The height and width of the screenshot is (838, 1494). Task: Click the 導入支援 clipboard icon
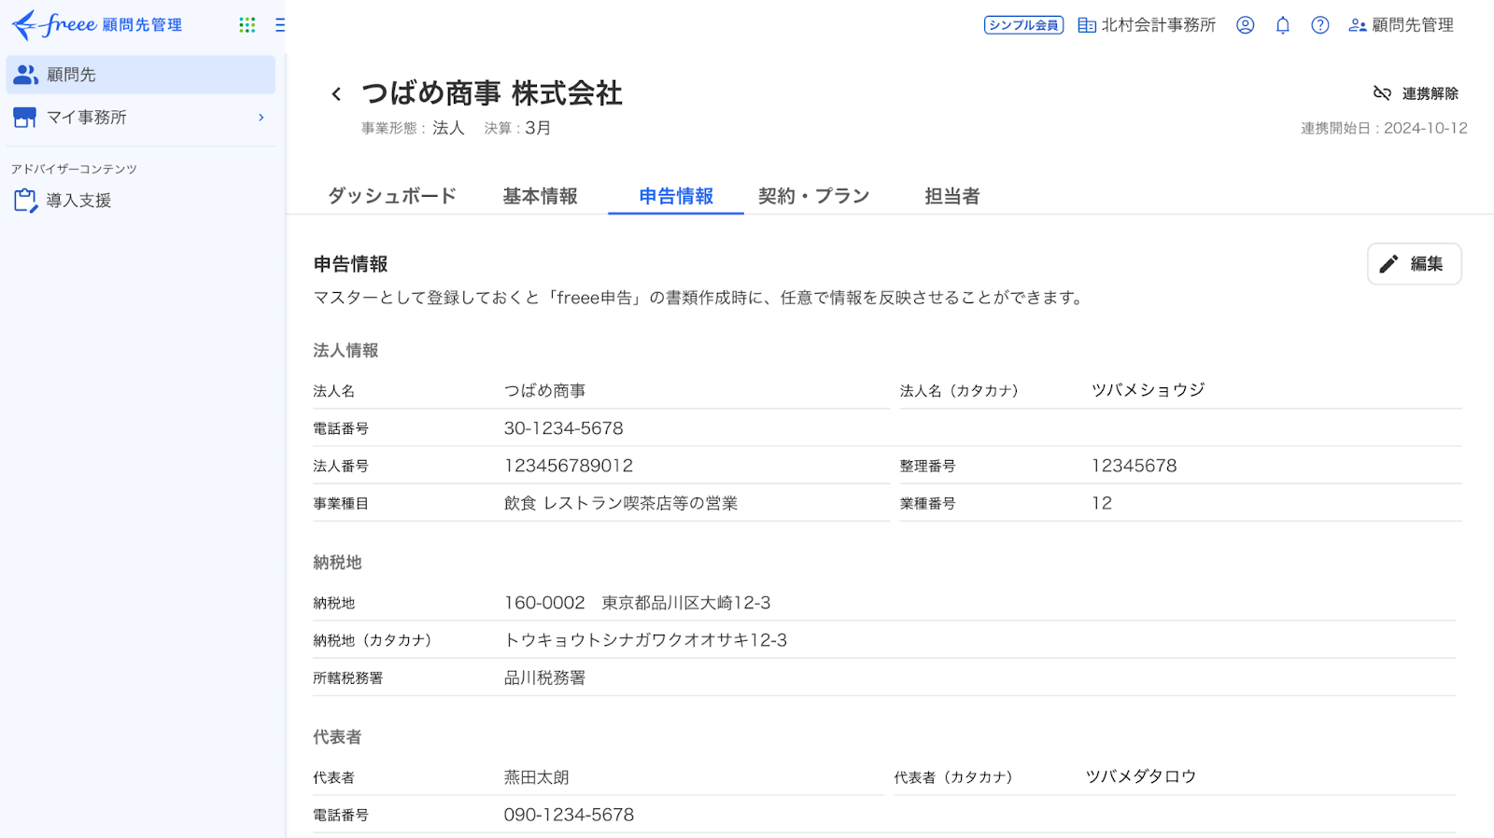[x=25, y=201]
